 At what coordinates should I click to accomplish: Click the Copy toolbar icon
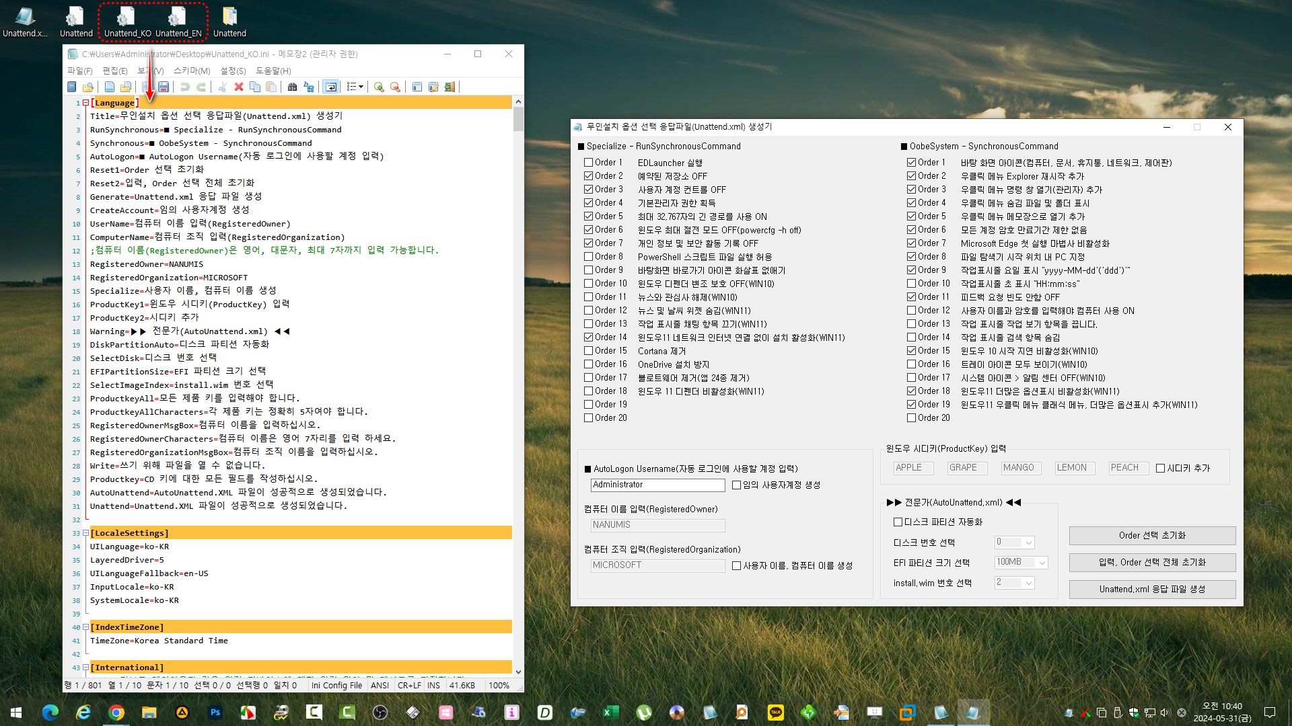click(x=255, y=87)
